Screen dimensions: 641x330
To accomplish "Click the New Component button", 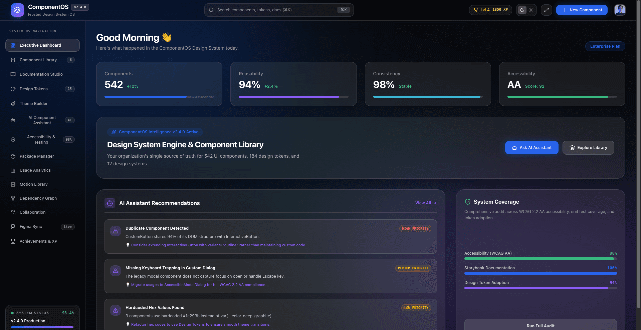I will pyautogui.click(x=582, y=10).
